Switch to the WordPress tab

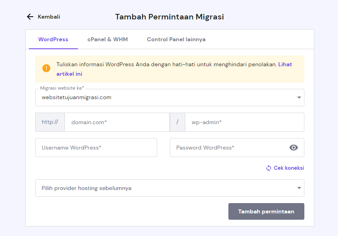tap(53, 39)
